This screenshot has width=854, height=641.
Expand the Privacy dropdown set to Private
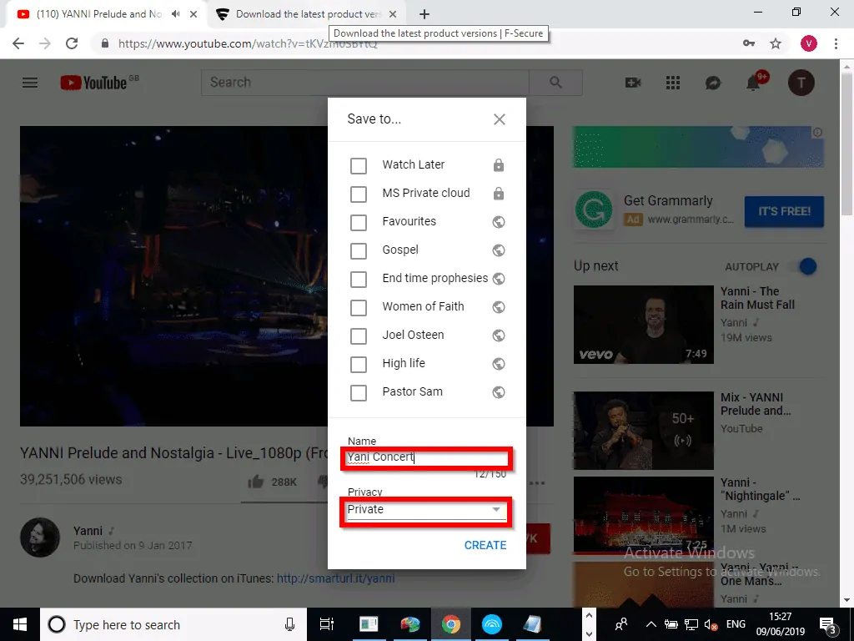(x=497, y=509)
